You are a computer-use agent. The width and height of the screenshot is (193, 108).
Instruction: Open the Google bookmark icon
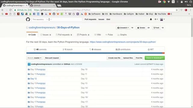2,14
